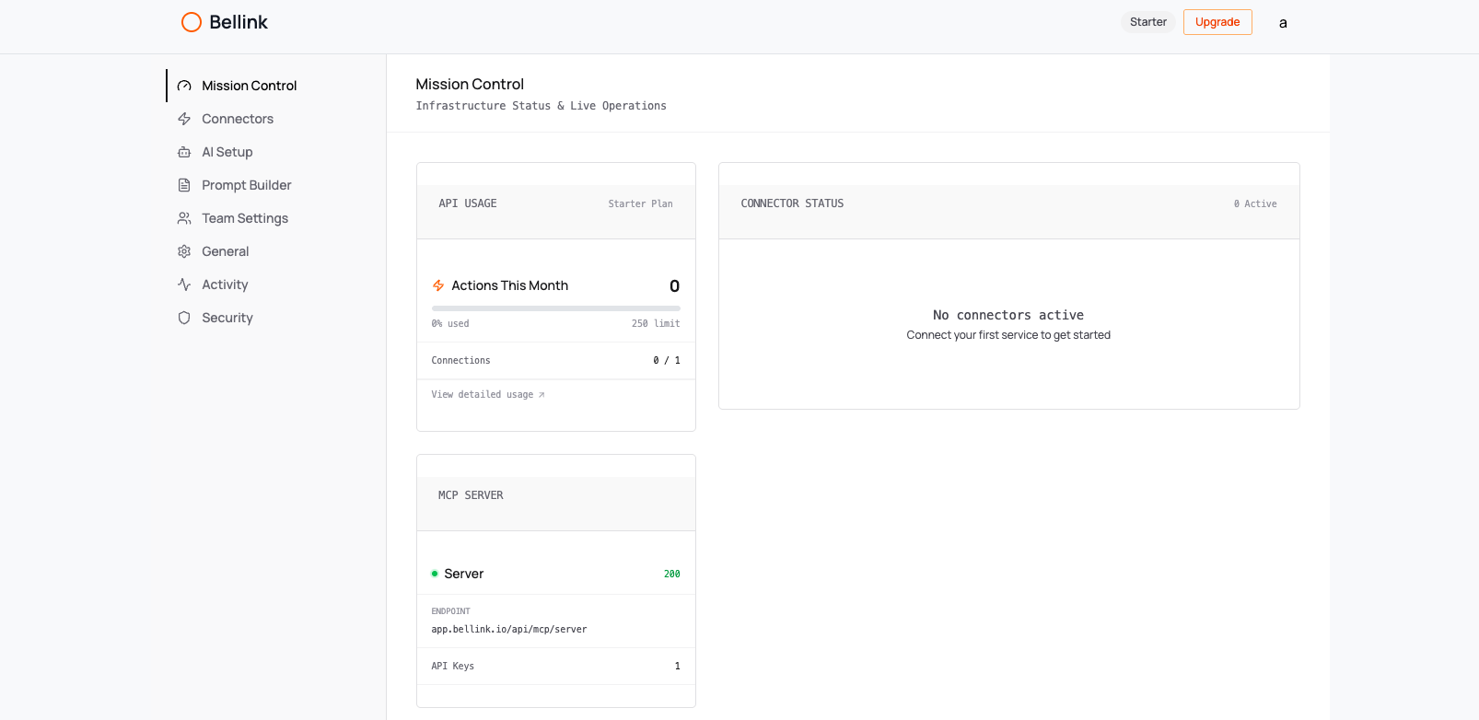Click the green Server status dot

(435, 574)
